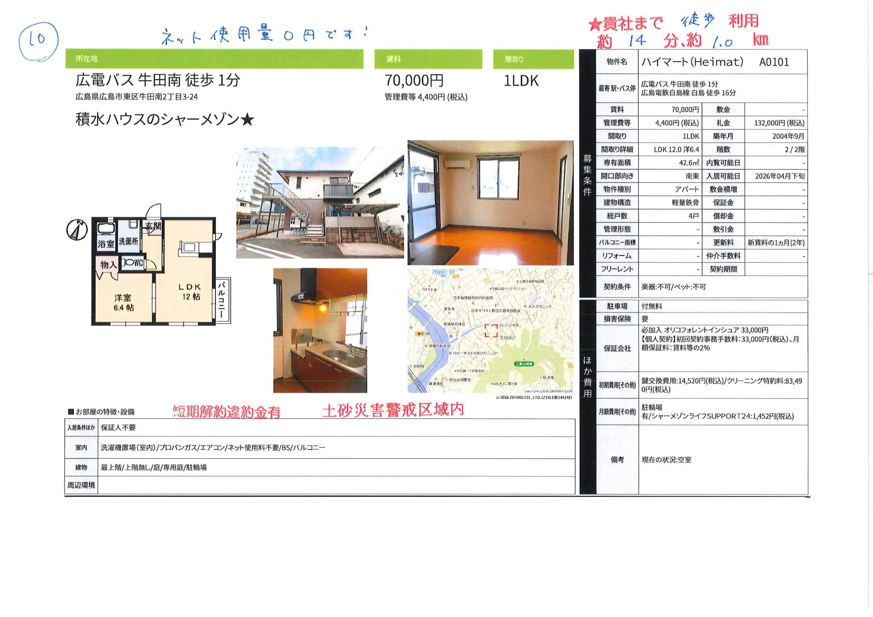Viewport: 873px width, 617px height.
Task: Click the 積水ハウスのシャーメゾン★ headline
Action: pyautogui.click(x=165, y=119)
